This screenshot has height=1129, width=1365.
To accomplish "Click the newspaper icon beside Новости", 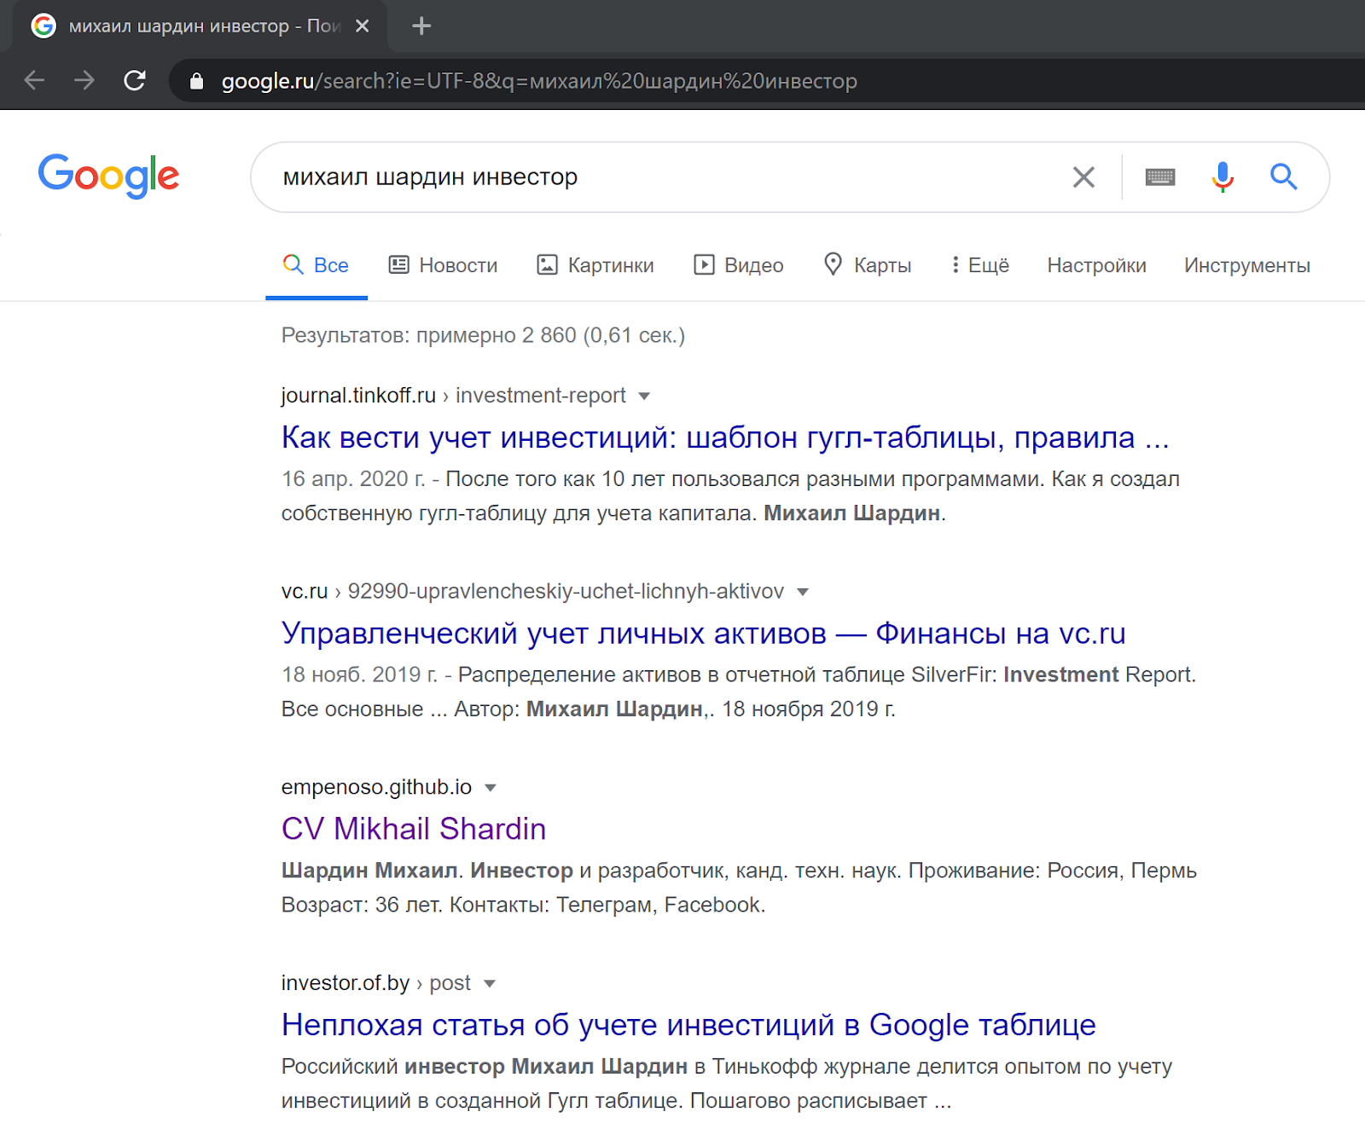I will [x=399, y=264].
